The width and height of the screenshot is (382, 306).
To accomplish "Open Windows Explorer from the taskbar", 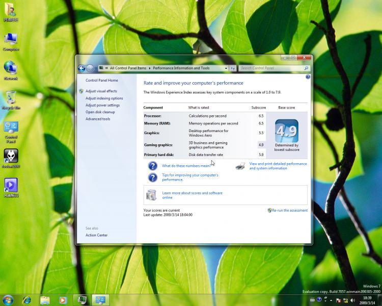I will [45, 300].
